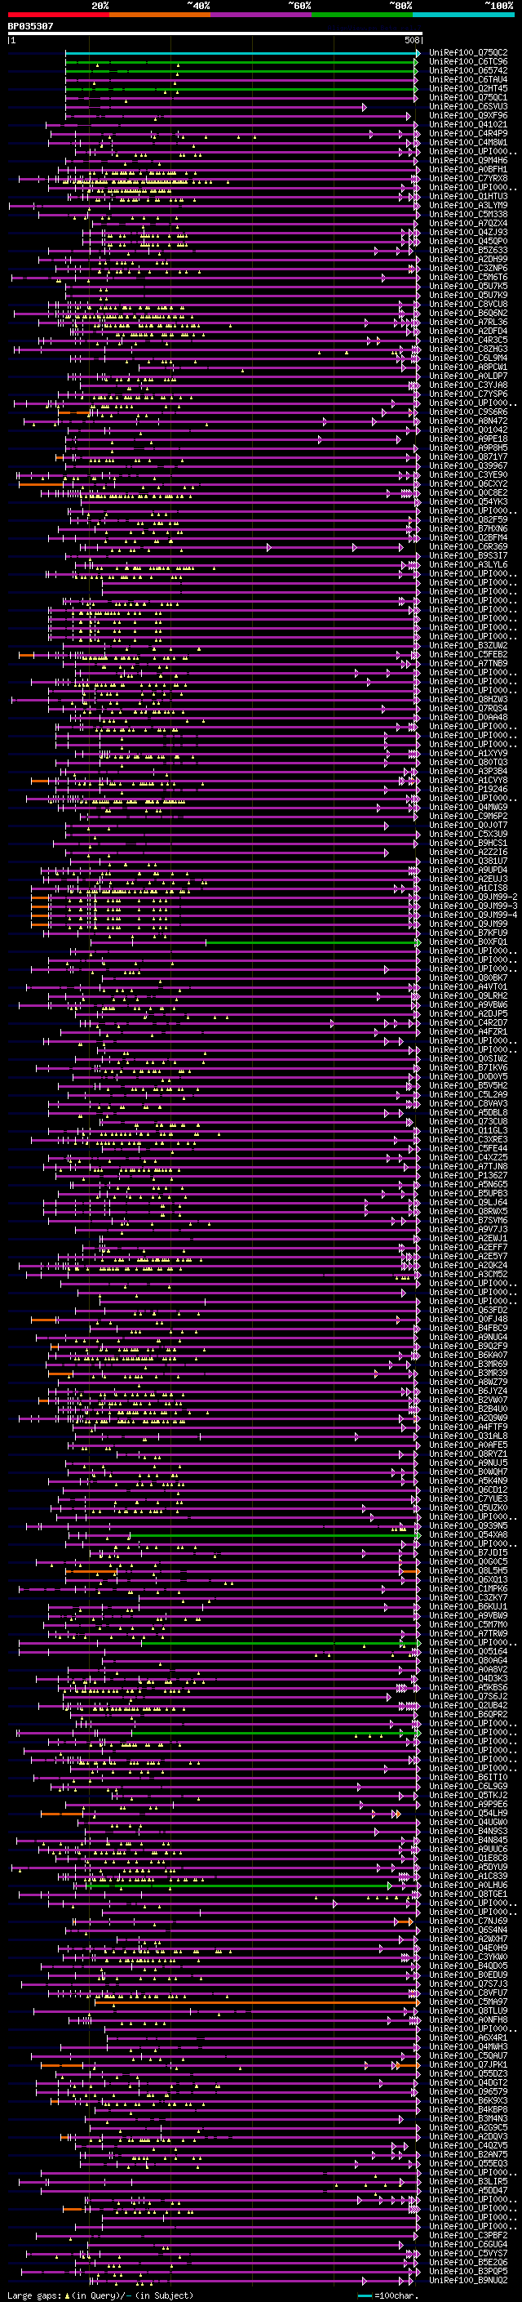Screen dimensions: 522x2302
Task: Select the UniRef100_A2DJP5 label
Action: 468,1014
